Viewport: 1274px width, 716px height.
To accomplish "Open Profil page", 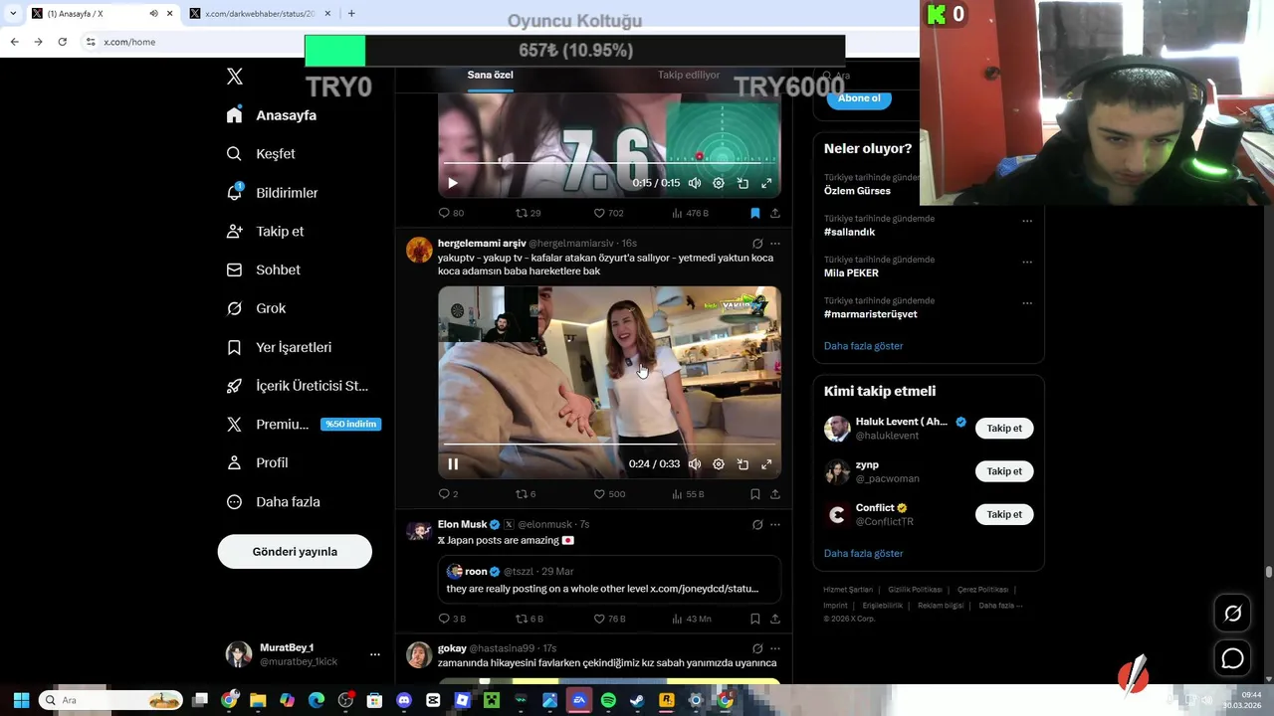I will pos(257,463).
